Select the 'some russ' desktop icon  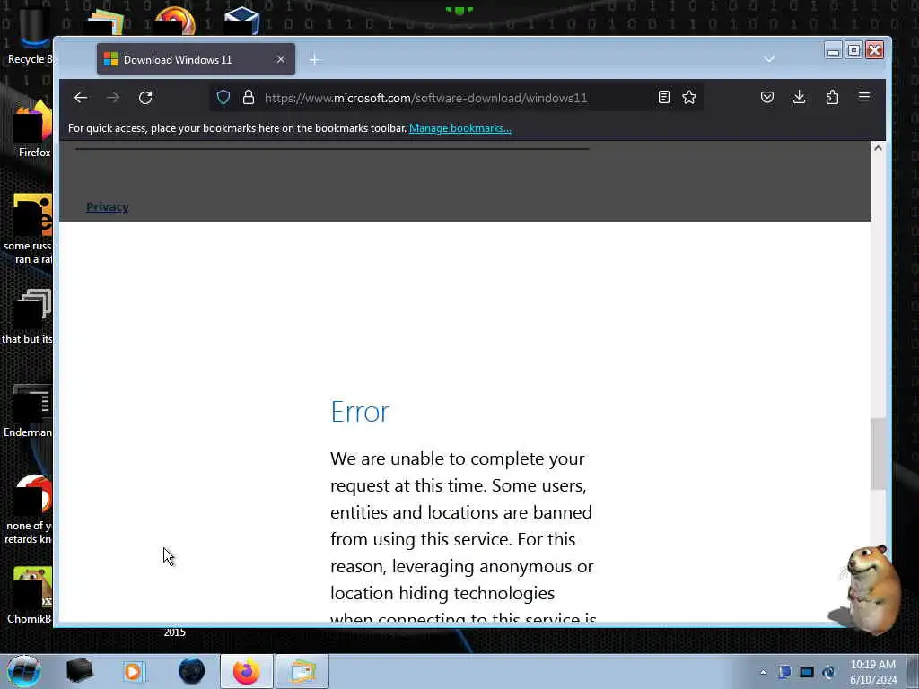click(x=28, y=230)
